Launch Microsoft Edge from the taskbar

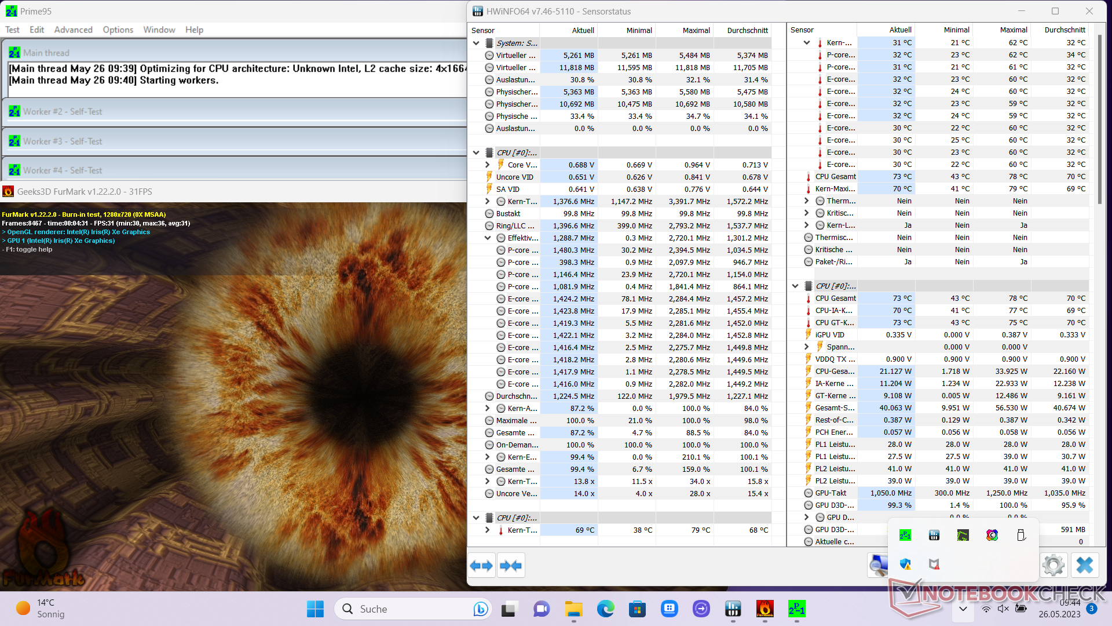click(x=606, y=609)
